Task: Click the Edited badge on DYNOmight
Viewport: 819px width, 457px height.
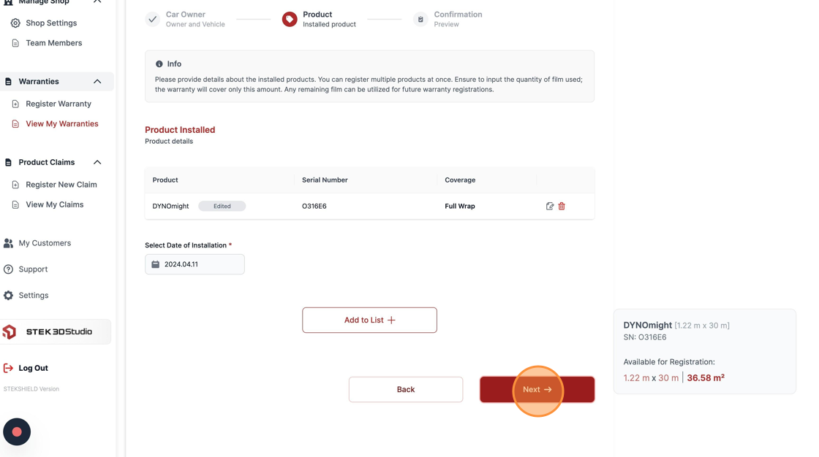Action: [222, 206]
